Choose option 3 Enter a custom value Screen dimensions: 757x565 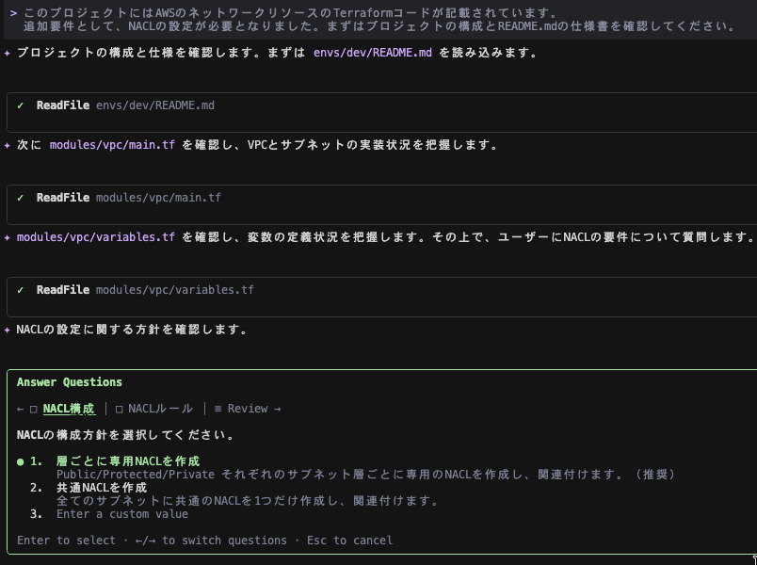point(121,514)
